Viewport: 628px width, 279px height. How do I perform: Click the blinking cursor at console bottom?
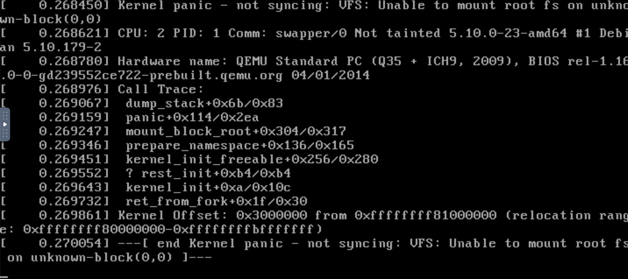[4, 277]
